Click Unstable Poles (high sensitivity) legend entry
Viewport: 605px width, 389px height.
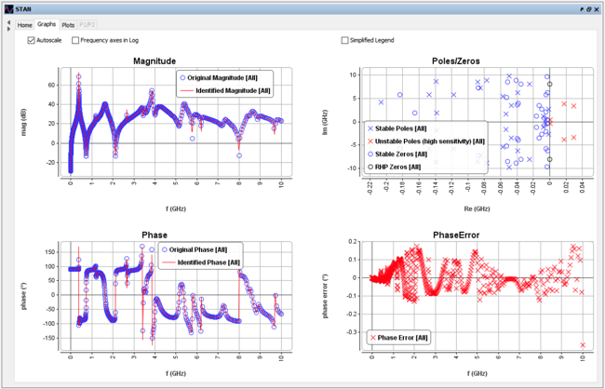[x=425, y=141]
